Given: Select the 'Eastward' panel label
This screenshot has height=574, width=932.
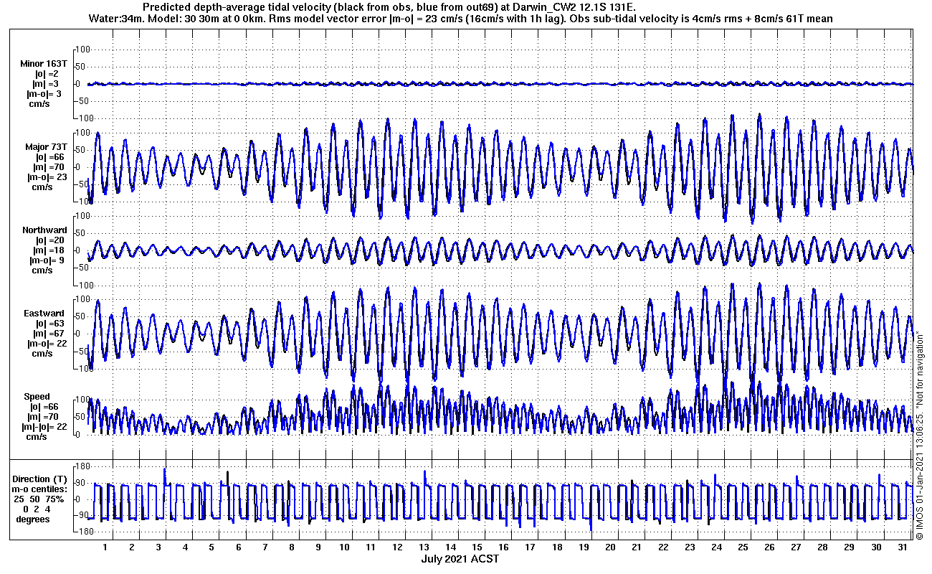Looking at the screenshot, I should click(44, 314).
